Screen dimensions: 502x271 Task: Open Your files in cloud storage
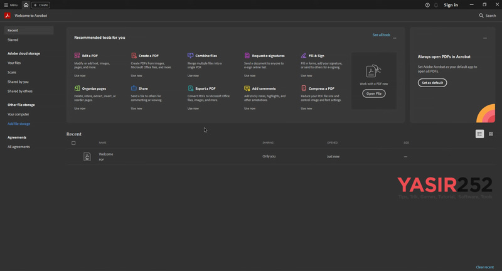coord(14,63)
